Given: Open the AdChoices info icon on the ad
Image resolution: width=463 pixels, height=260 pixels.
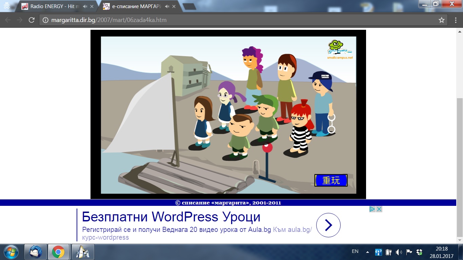Looking at the screenshot, I should point(372,209).
